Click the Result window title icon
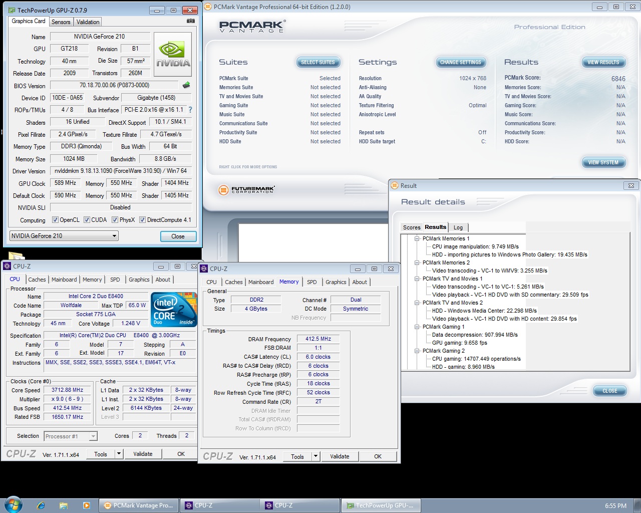 tap(395, 185)
